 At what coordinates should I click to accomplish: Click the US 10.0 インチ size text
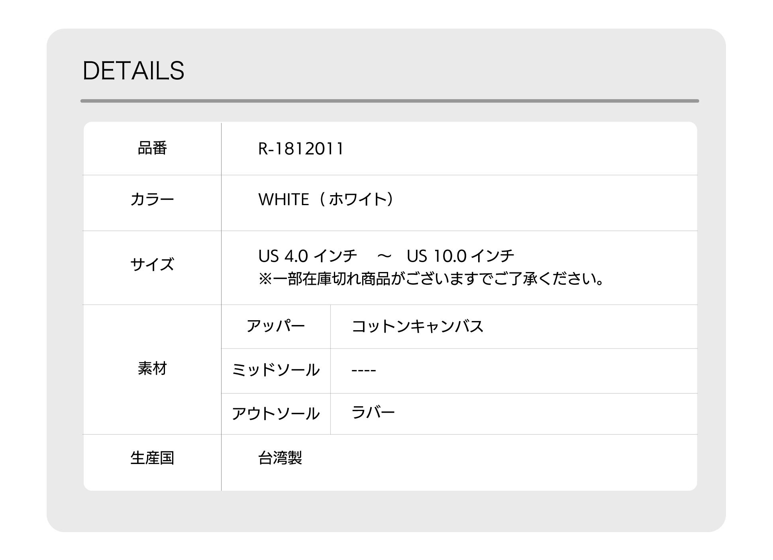460,256
